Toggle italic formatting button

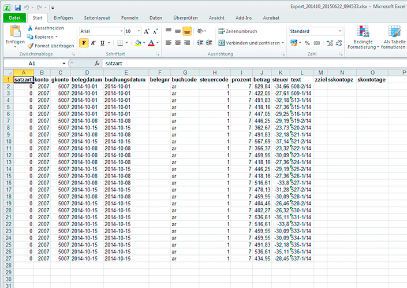pos(93,43)
